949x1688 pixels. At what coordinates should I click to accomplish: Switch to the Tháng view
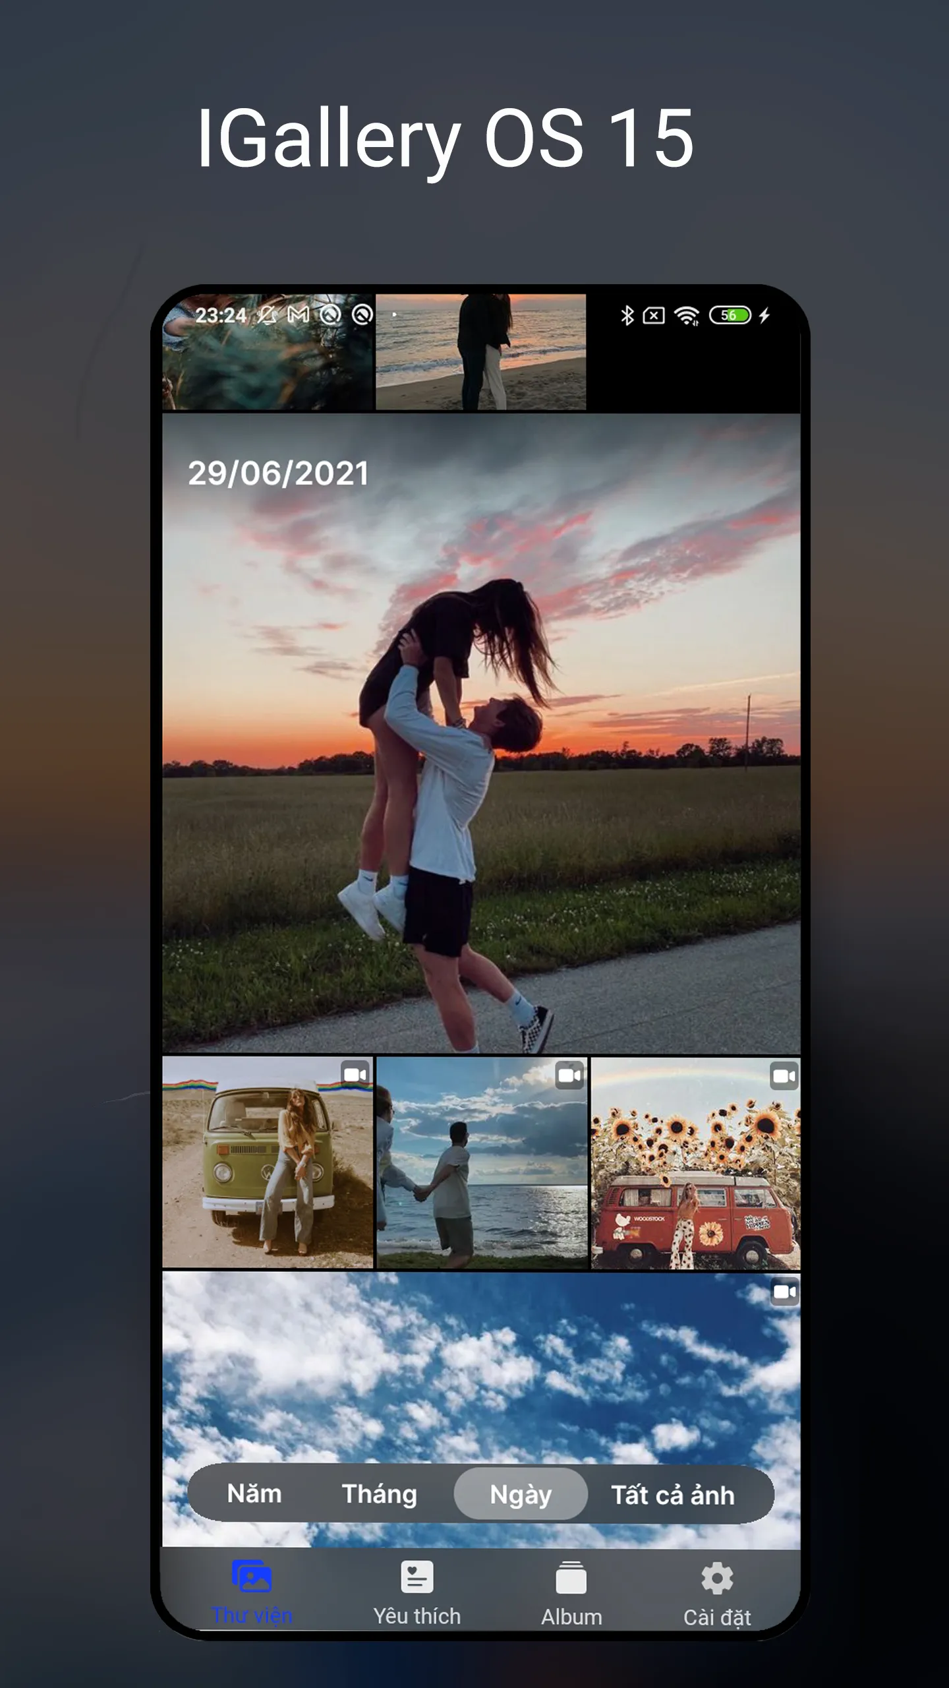(x=379, y=1494)
